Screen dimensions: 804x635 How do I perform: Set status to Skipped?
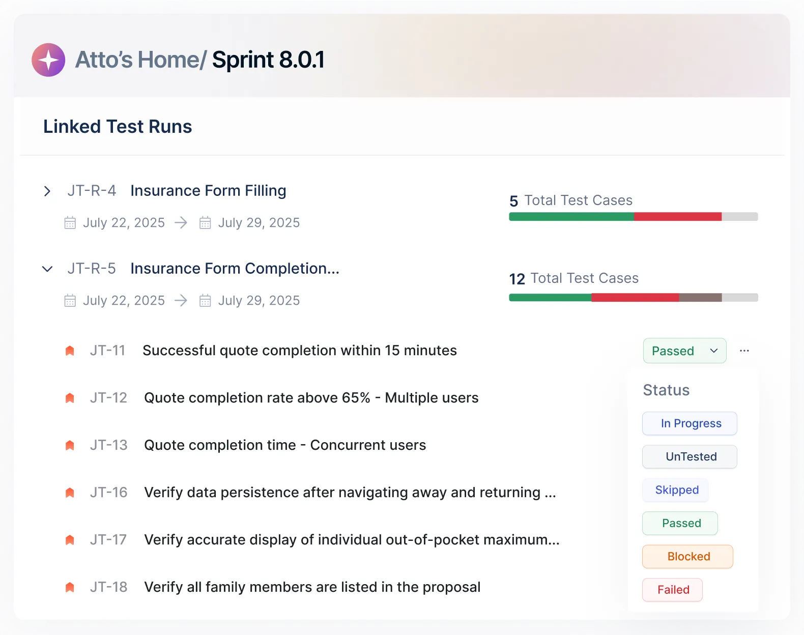(676, 490)
